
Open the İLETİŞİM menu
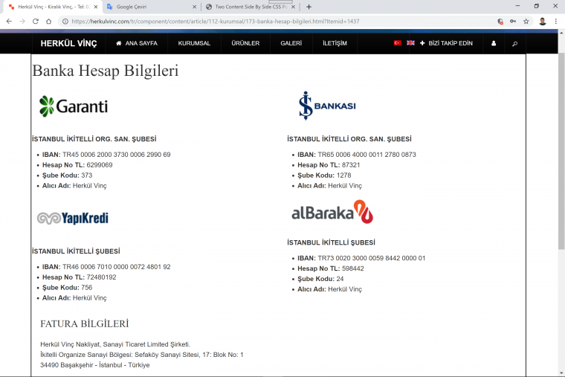pyautogui.click(x=335, y=43)
